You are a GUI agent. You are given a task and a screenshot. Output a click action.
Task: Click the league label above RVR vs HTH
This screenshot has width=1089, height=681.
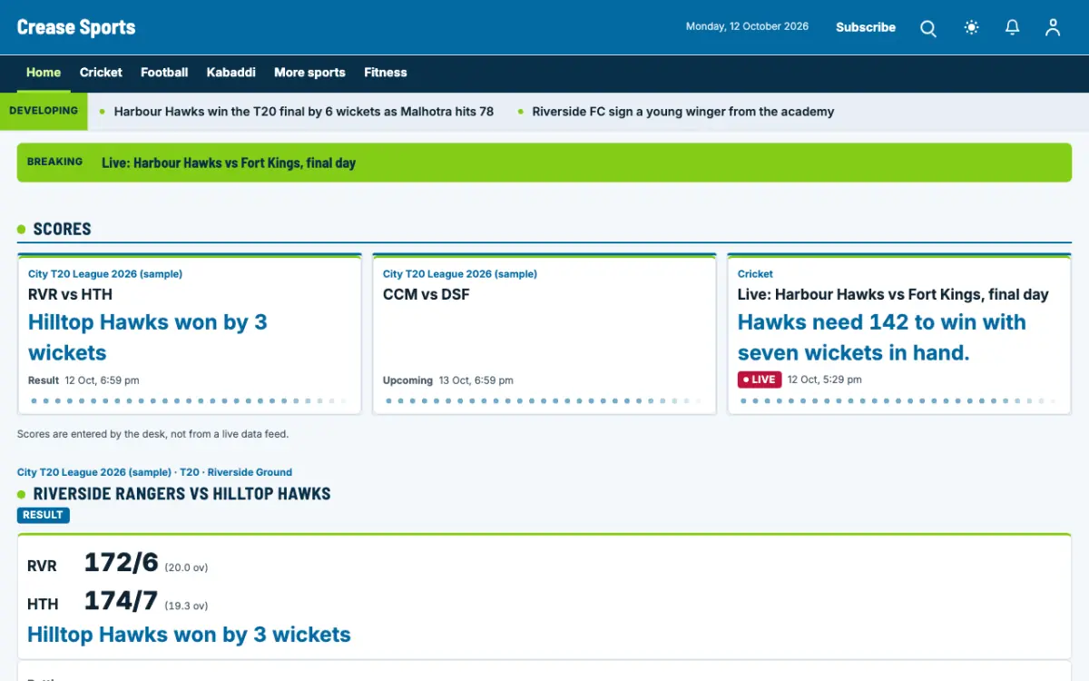[x=105, y=274]
